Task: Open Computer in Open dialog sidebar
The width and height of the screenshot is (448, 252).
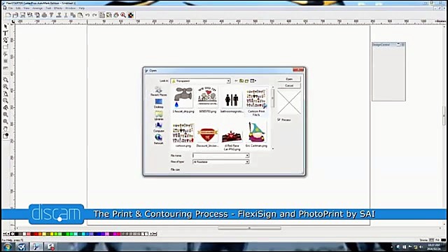Action: (x=159, y=127)
